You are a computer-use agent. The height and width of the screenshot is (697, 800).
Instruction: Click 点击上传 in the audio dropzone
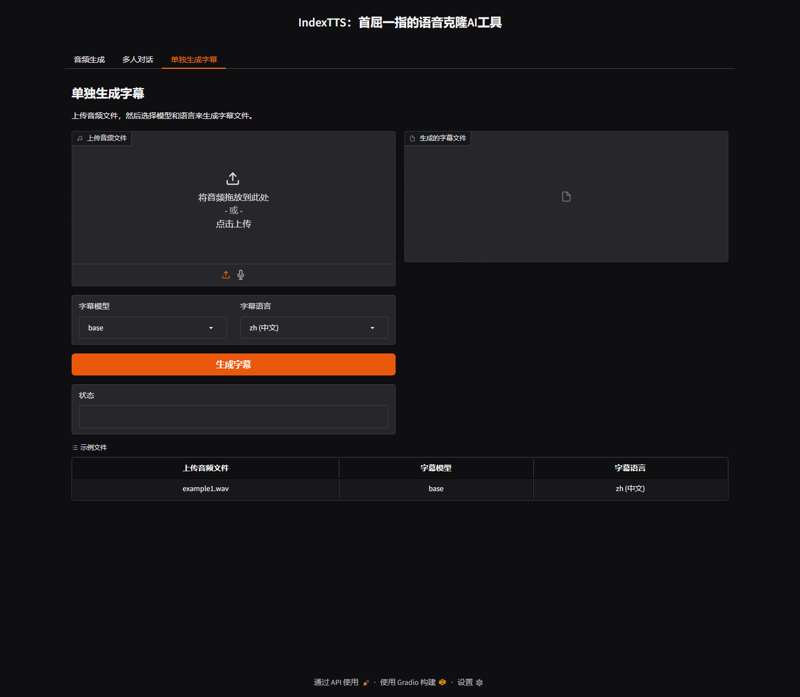tap(234, 224)
